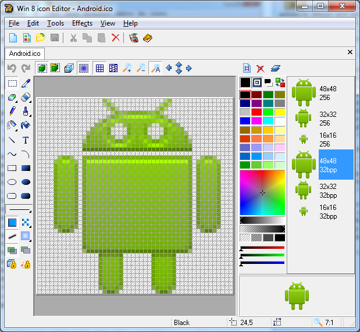360x332 pixels.
Task: Shift image left with blue arrow
Action: point(169,68)
